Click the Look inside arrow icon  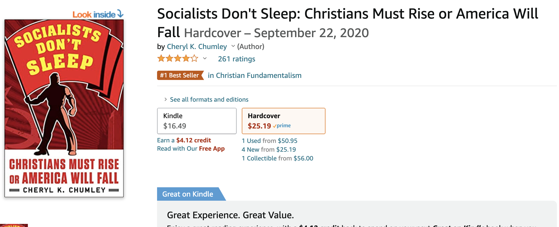120,13
